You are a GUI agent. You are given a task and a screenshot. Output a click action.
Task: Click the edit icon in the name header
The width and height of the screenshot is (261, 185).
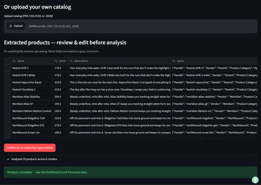[x=14, y=61]
